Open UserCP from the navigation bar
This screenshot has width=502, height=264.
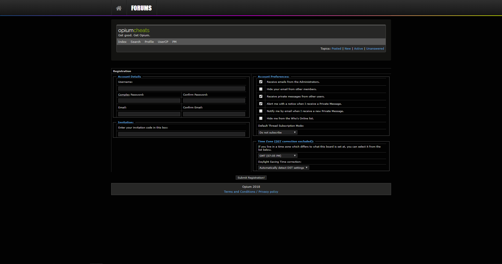click(163, 42)
